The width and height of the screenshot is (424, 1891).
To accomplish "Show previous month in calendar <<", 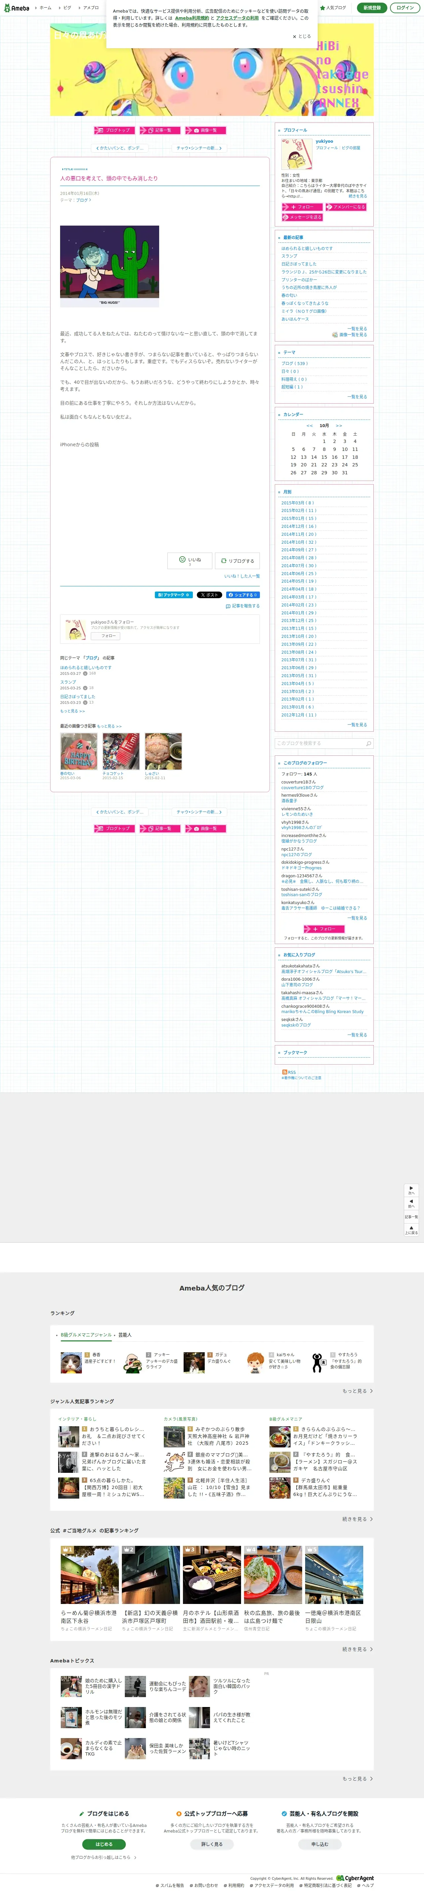I will point(309,426).
